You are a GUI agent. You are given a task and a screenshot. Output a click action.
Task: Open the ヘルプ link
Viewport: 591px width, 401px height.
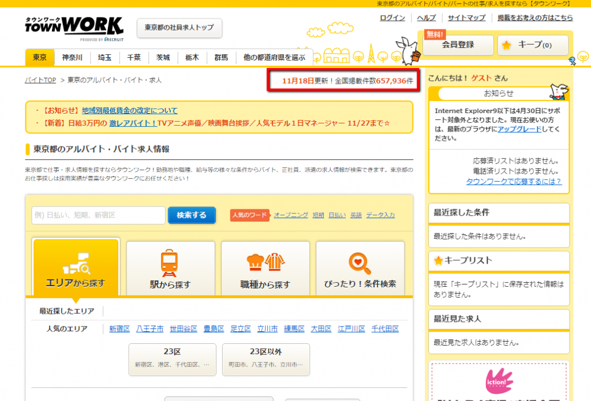(x=427, y=18)
